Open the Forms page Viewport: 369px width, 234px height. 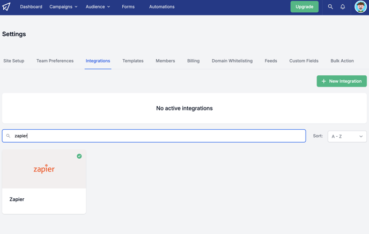(128, 7)
